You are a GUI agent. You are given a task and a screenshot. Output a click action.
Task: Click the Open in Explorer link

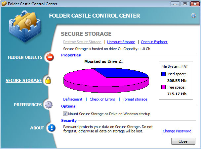tap(154, 42)
